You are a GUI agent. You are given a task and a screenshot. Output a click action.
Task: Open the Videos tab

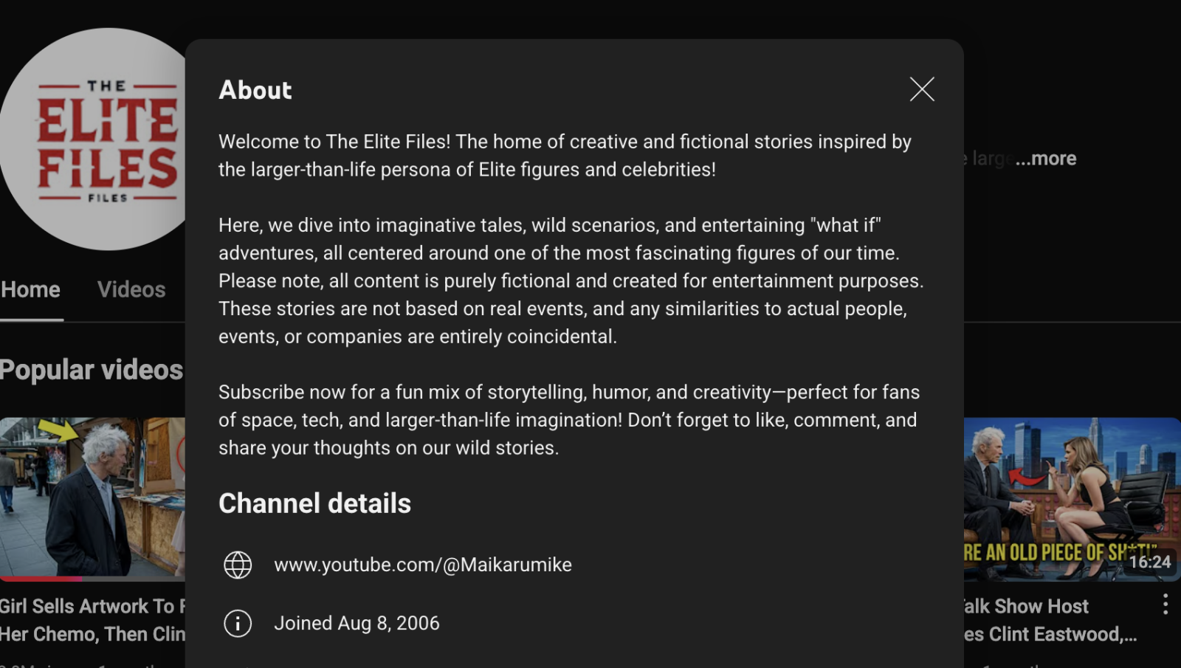pyautogui.click(x=131, y=289)
